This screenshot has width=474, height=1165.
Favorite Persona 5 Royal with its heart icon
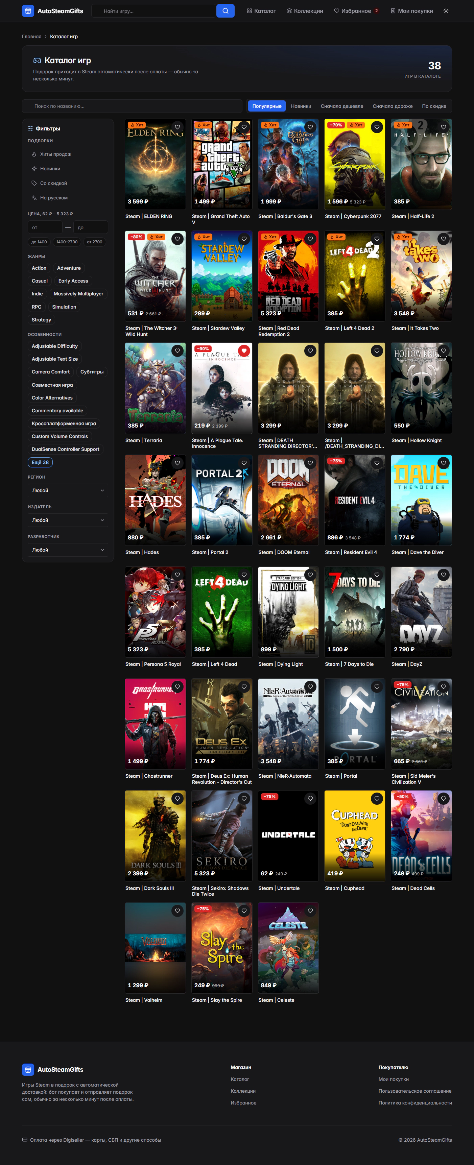pyautogui.click(x=178, y=575)
